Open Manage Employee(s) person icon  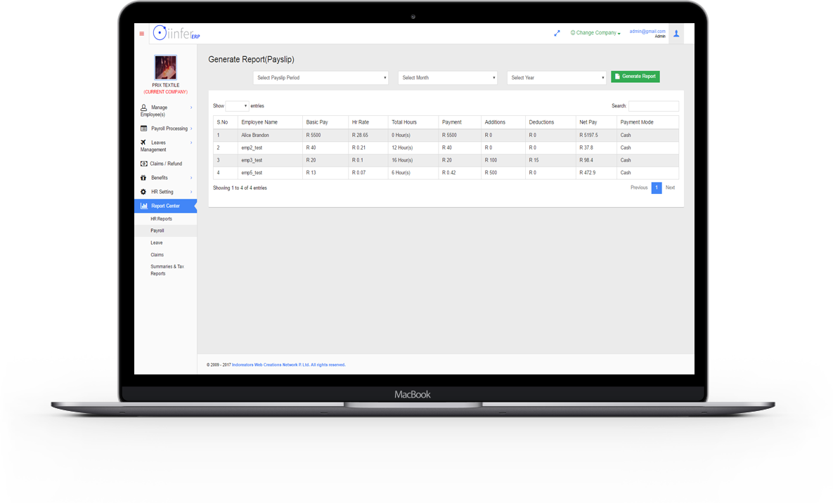(x=143, y=107)
